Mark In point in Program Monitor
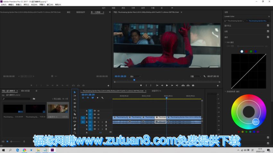Viewport: 273px width, 153px height. pyautogui.click(x=146, y=85)
